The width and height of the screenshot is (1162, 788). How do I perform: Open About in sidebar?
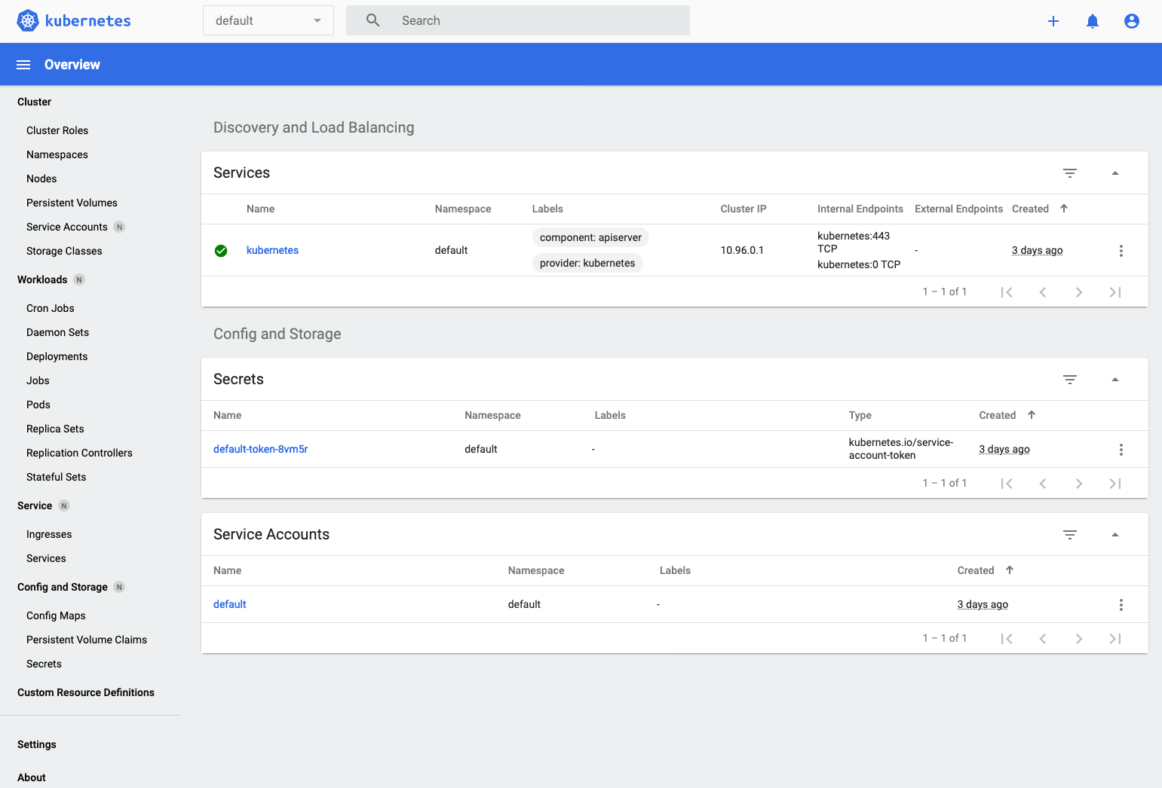32,777
